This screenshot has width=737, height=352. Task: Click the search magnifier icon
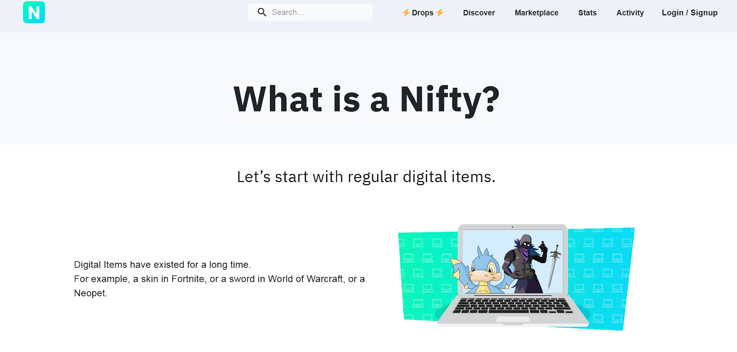262,12
